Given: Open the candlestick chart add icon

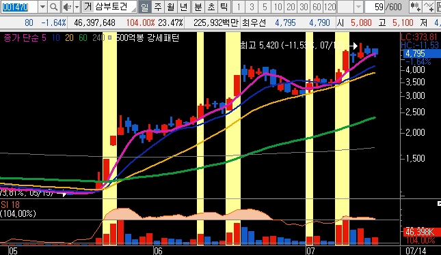Looking at the screenshot, I should (x=416, y=7).
